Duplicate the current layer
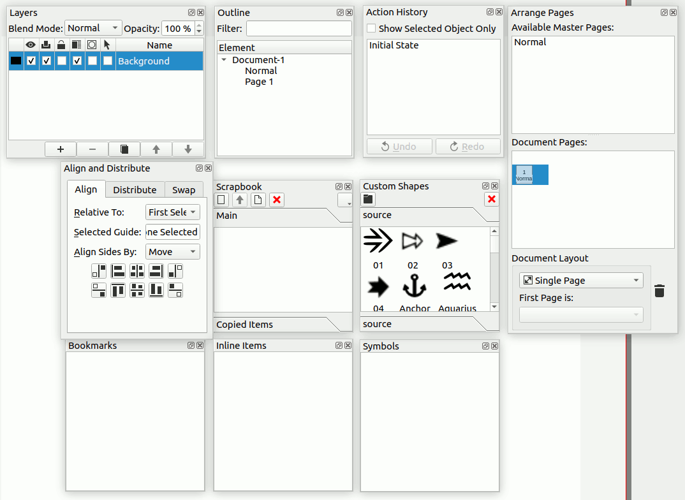 pos(124,149)
